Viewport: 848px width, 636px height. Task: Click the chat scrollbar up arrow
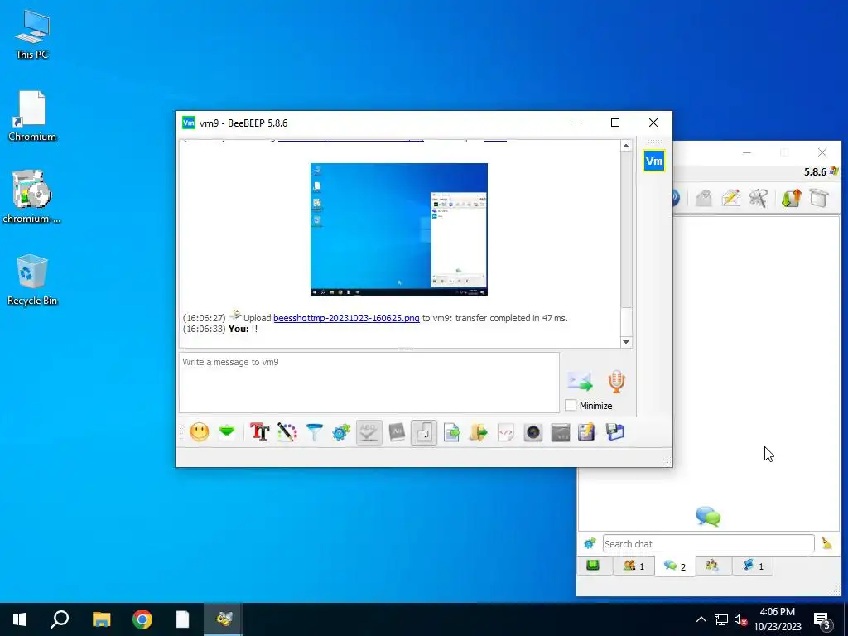tap(626, 146)
